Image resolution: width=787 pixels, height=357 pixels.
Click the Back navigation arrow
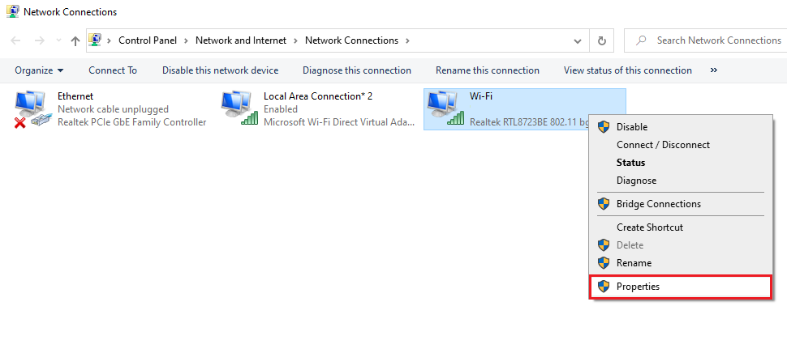(x=15, y=40)
